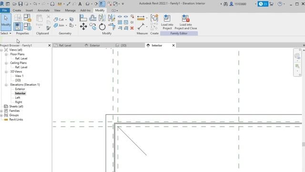Activate the Rotate tool
Screen dimensions: 305x172
pyautogui.click(x=102, y=27)
